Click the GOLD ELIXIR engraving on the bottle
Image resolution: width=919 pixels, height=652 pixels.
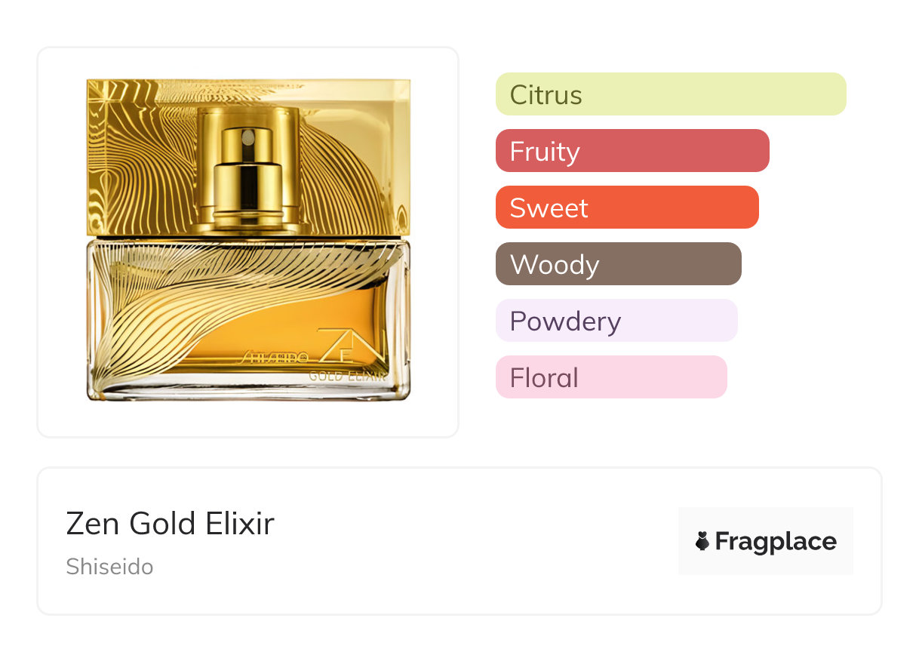pos(348,374)
